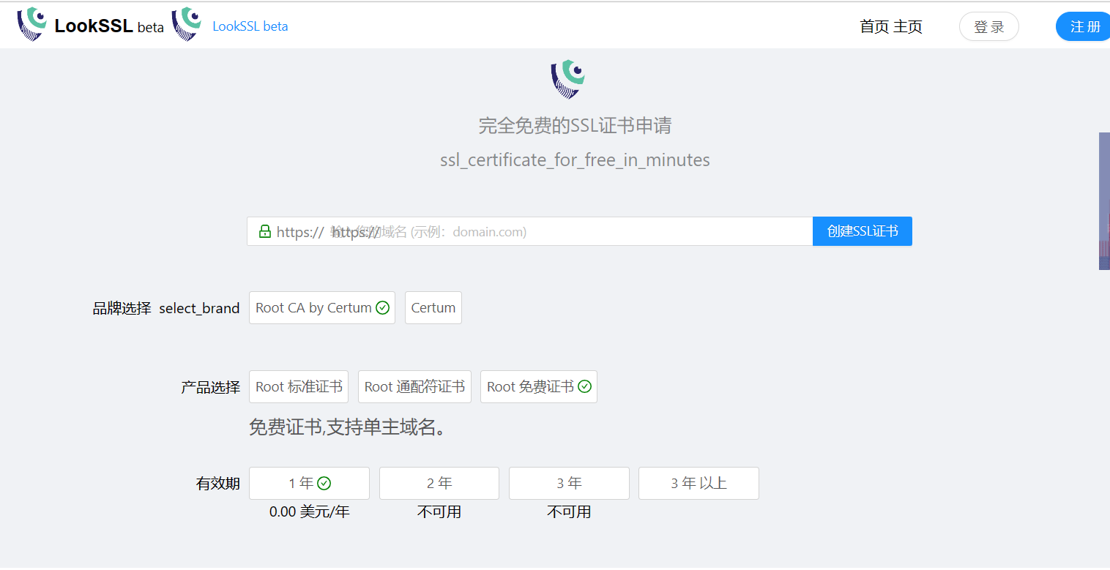Select the Certum brand option

(x=433, y=308)
